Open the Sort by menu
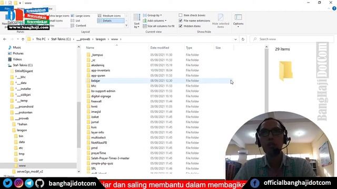 137,21
